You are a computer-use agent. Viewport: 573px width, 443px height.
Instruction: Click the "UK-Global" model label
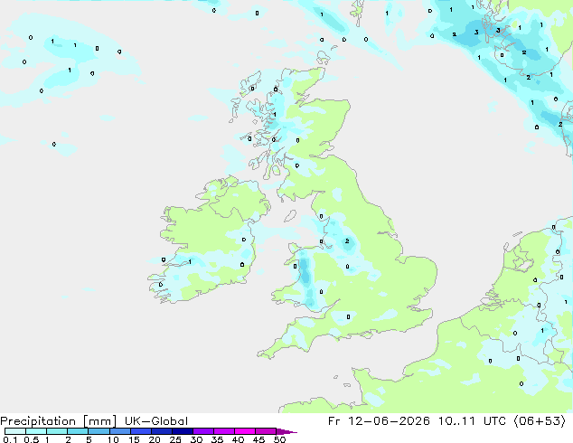coord(156,421)
